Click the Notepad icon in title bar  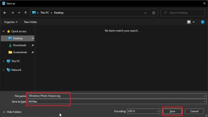[x=4, y=4]
